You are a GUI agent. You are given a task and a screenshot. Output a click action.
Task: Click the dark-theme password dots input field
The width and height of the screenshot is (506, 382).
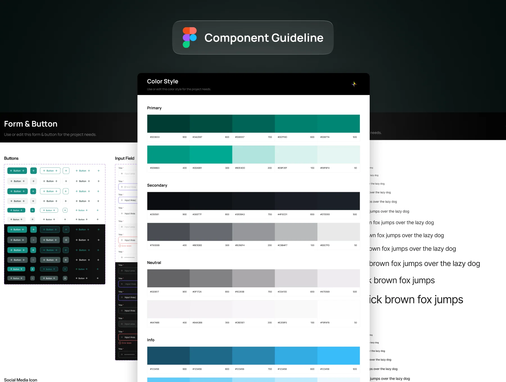pyautogui.click(x=128, y=354)
